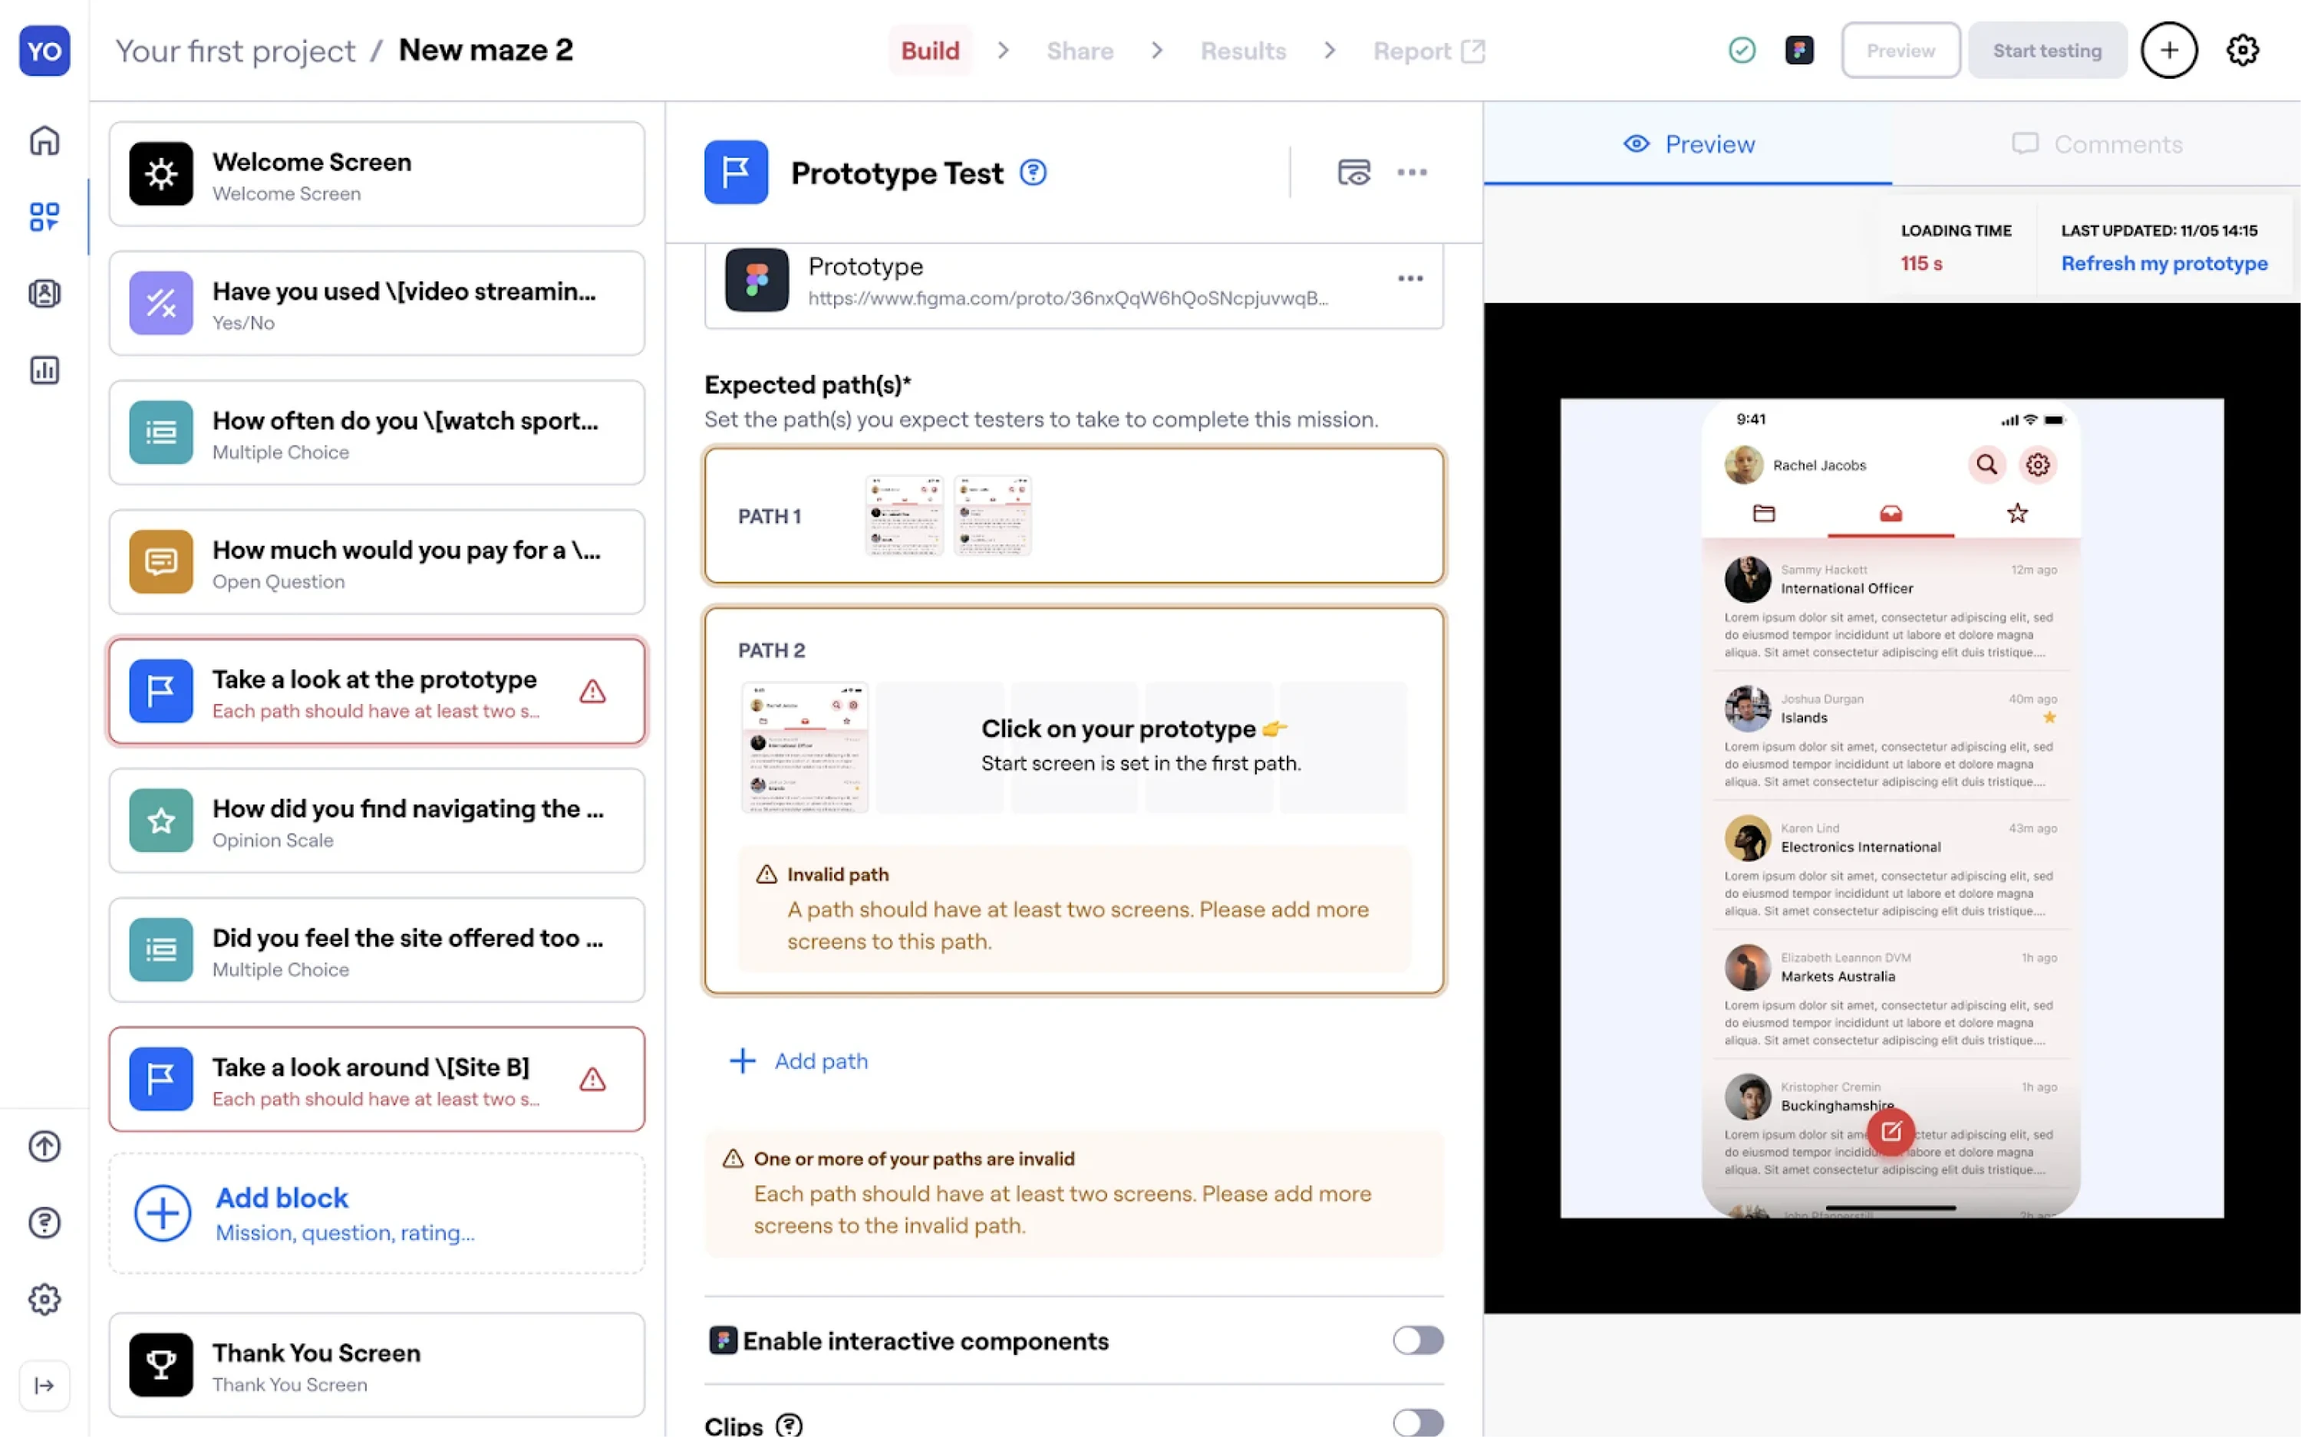Image resolution: width=2301 pixels, height=1437 pixels.
Task: Open Prototype Test three-dot menu
Action: 1412,172
